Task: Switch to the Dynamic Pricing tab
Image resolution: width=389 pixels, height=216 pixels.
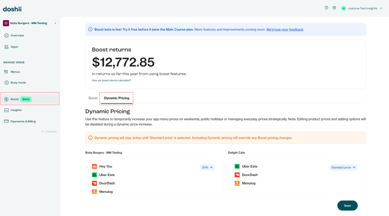Action: [117, 98]
